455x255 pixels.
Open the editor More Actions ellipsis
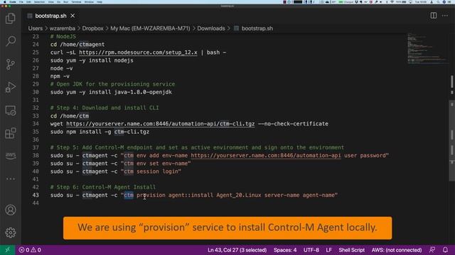point(445,16)
